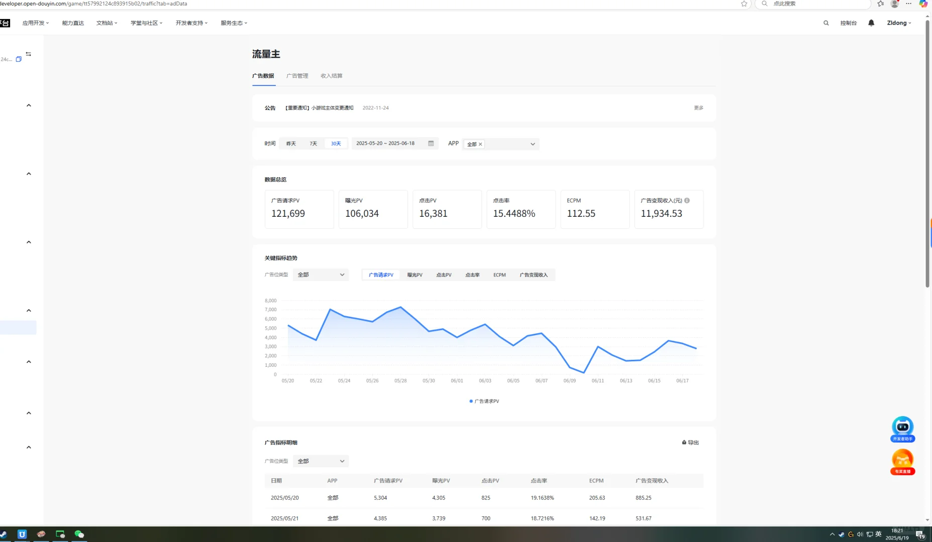Open 应用开发 navigation dropdown
This screenshot has height=542, width=932.
[x=36, y=23]
